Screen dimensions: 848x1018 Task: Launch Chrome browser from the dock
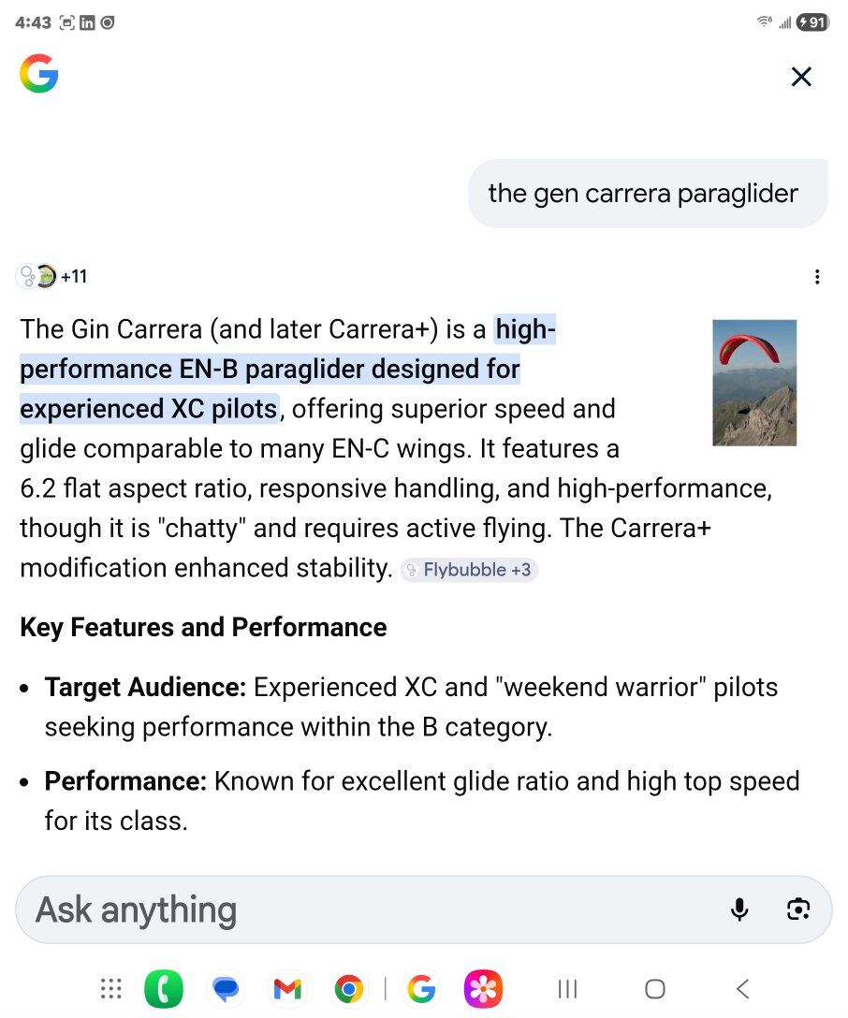coord(348,989)
